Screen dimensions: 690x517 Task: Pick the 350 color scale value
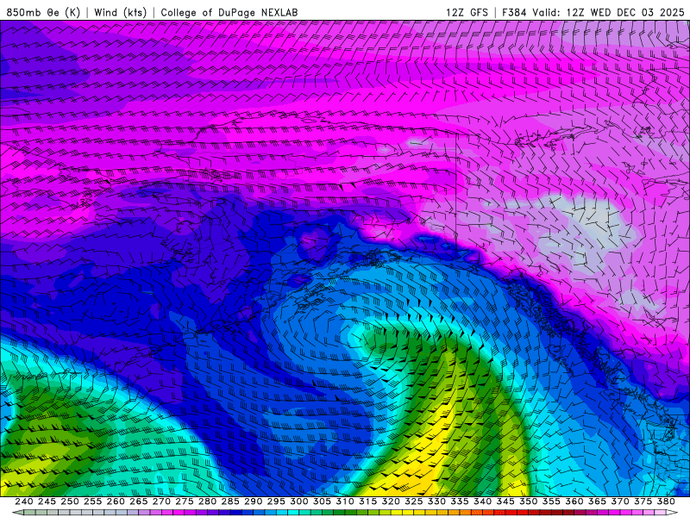528,501
